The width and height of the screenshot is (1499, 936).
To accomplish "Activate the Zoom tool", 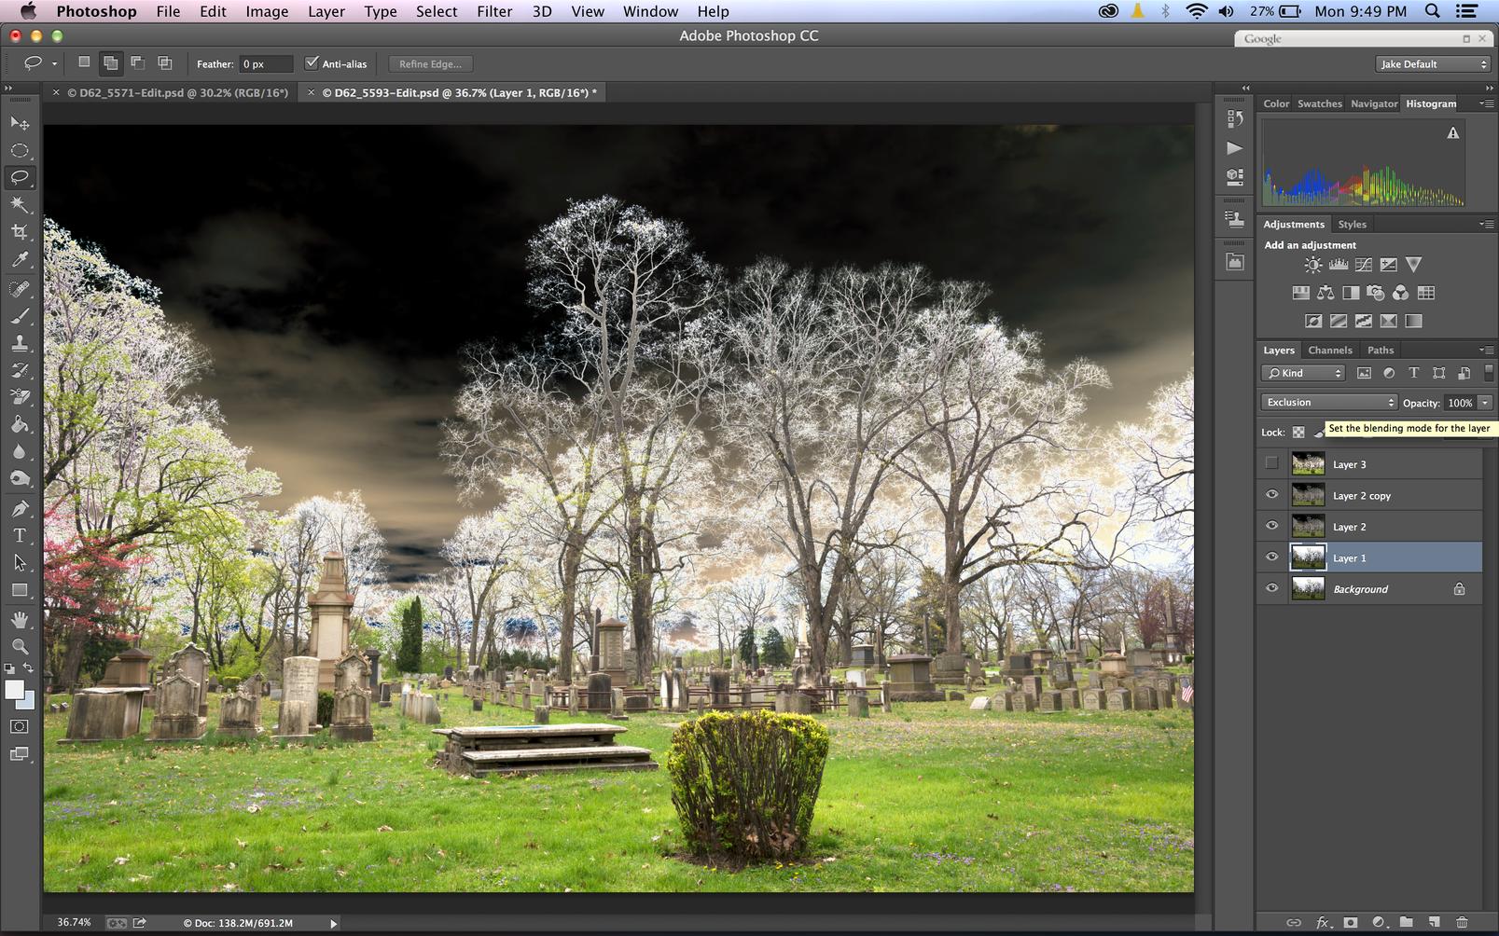I will (x=20, y=646).
